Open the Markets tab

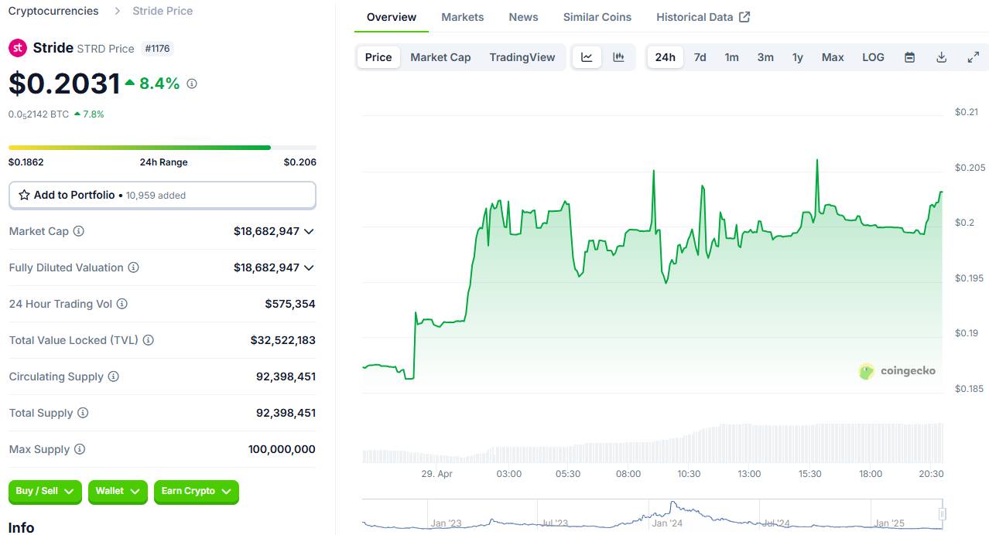pos(463,17)
